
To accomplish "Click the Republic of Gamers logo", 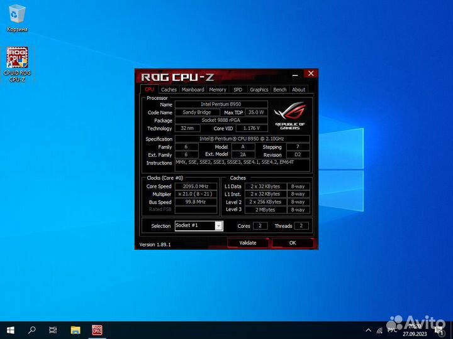I will [289, 116].
